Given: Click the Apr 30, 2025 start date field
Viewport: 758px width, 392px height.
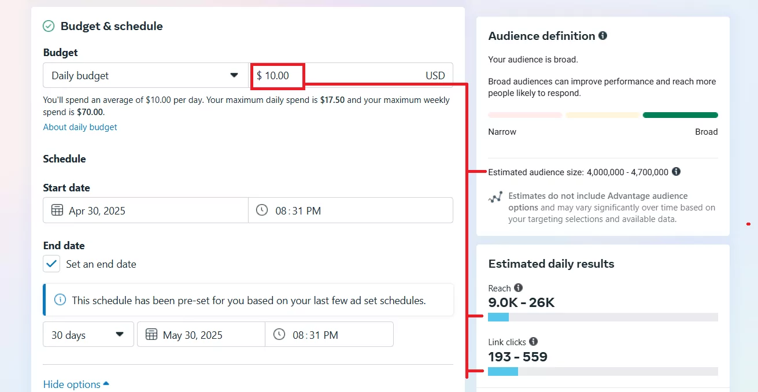Looking at the screenshot, I should tap(97, 210).
